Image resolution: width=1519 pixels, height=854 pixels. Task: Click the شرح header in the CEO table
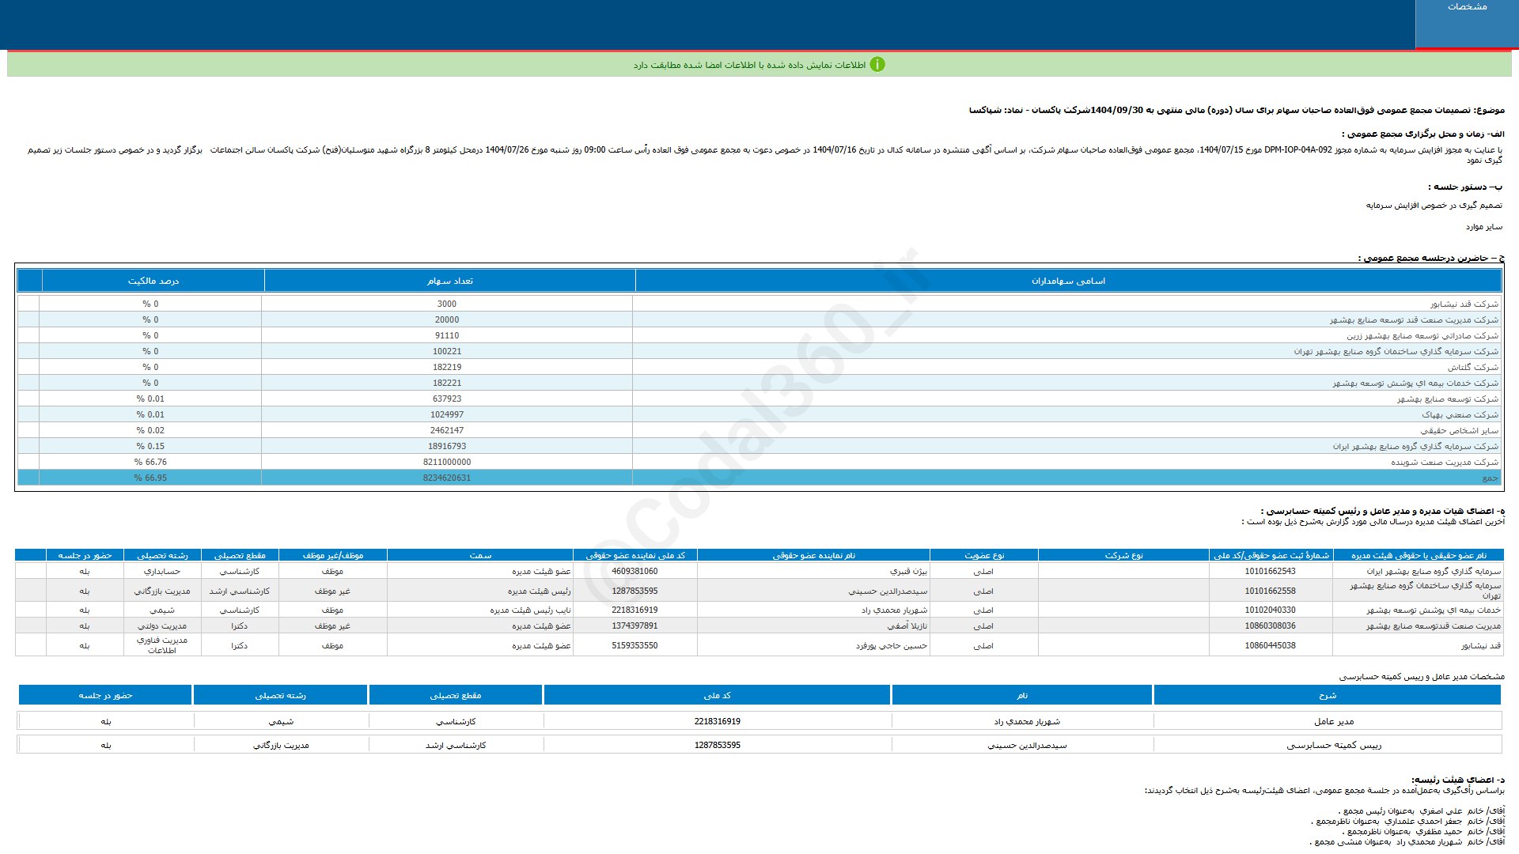click(1327, 695)
